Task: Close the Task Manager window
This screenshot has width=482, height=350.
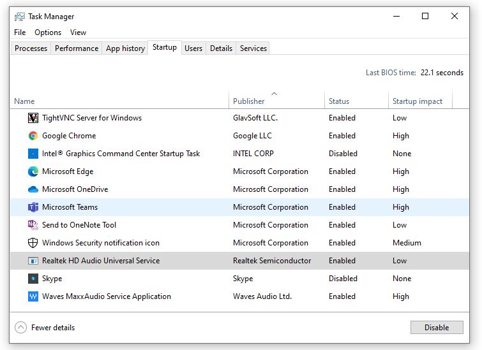Action: (455, 17)
